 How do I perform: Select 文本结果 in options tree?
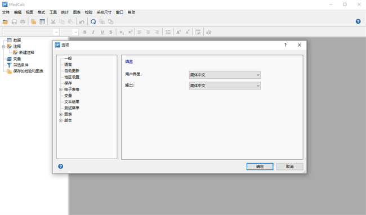(x=72, y=102)
